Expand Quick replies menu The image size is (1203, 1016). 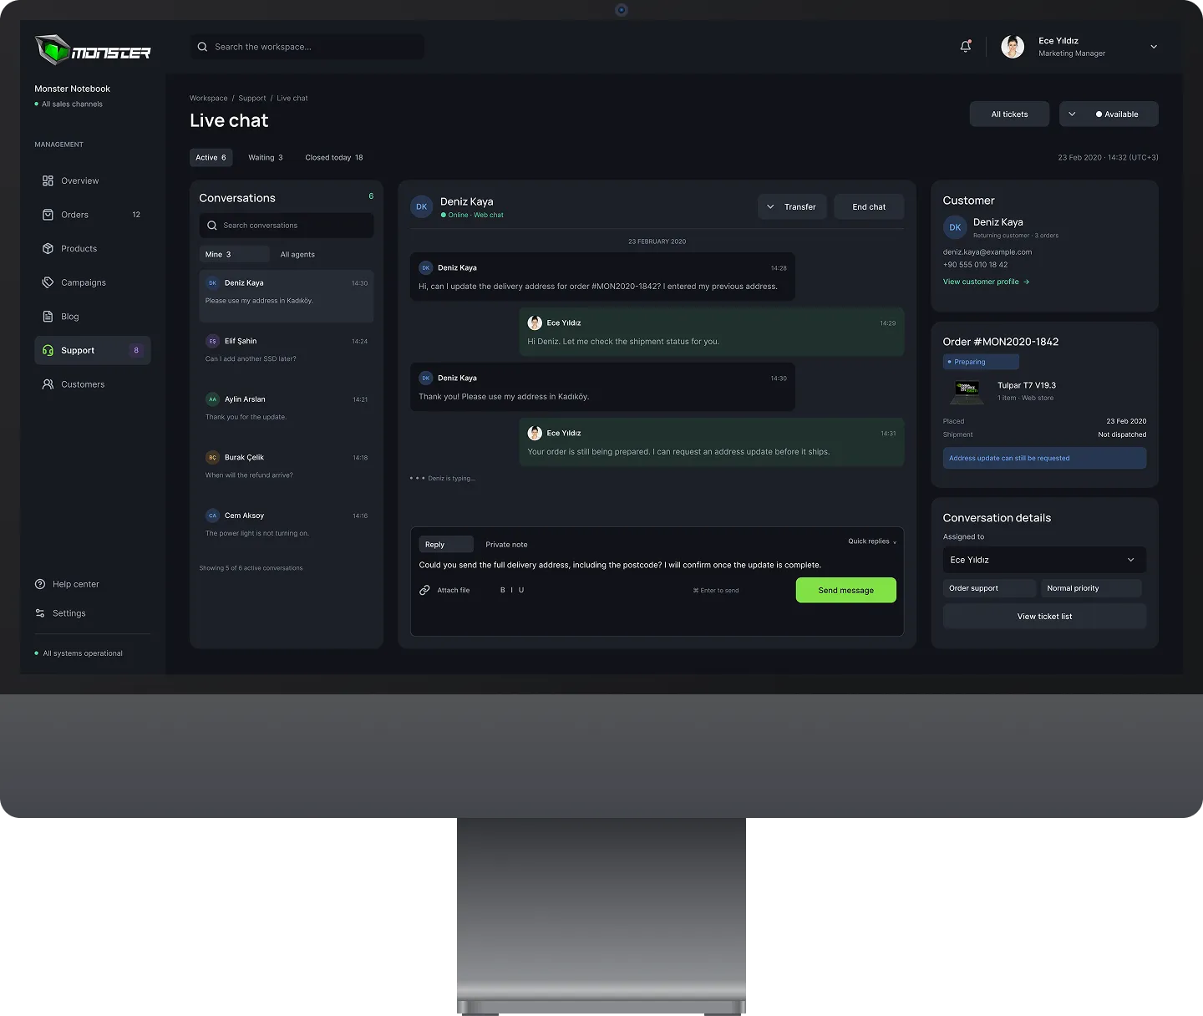coord(872,541)
